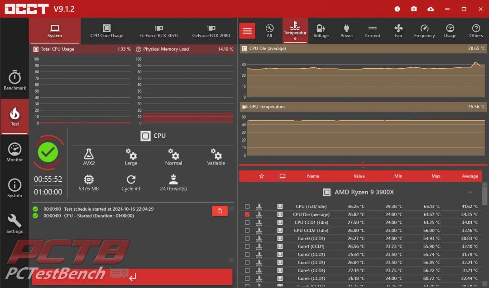This screenshot has width=489, height=288.
Task: Click the '01:00:00' total duration text
Action: (x=48, y=192)
